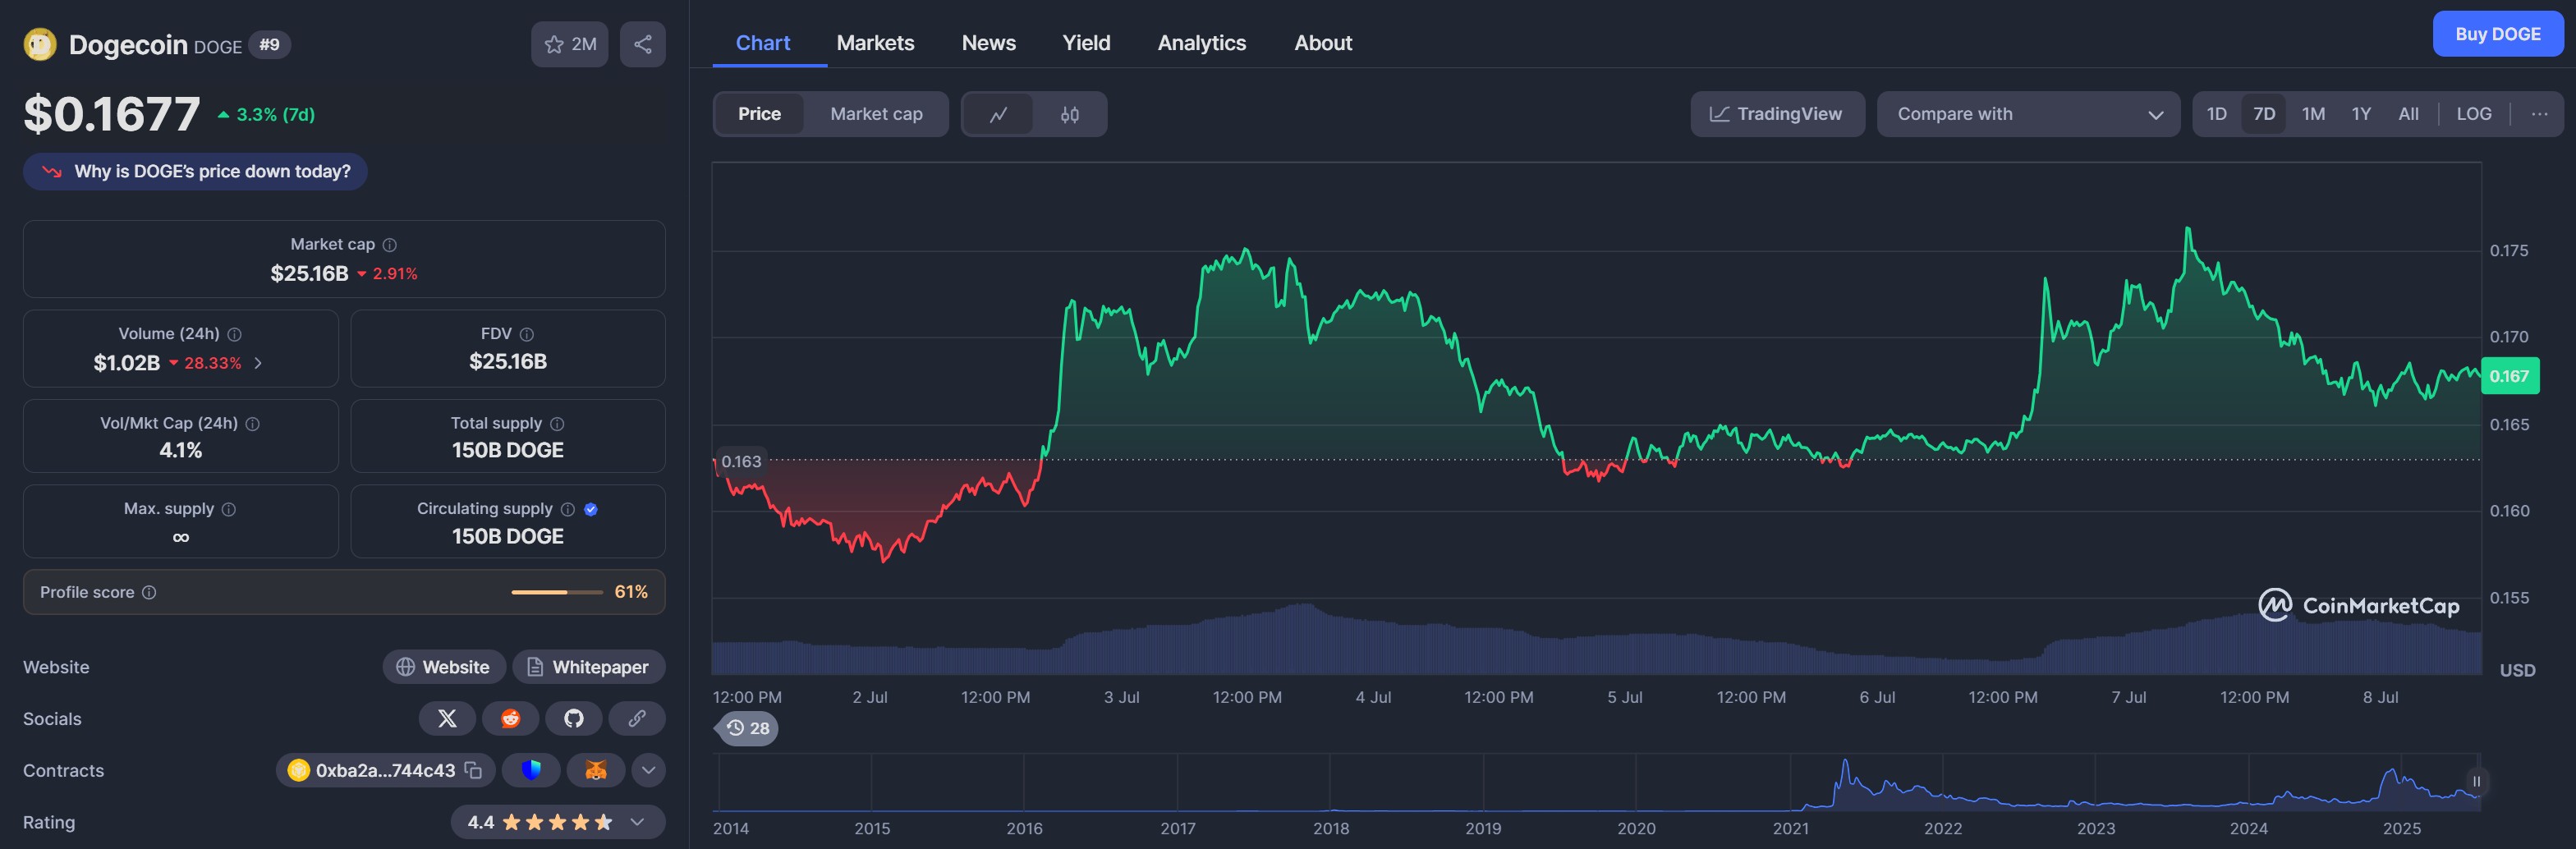Toggle LOG scale on chart
This screenshot has width=2576, height=849.
[x=2474, y=114]
